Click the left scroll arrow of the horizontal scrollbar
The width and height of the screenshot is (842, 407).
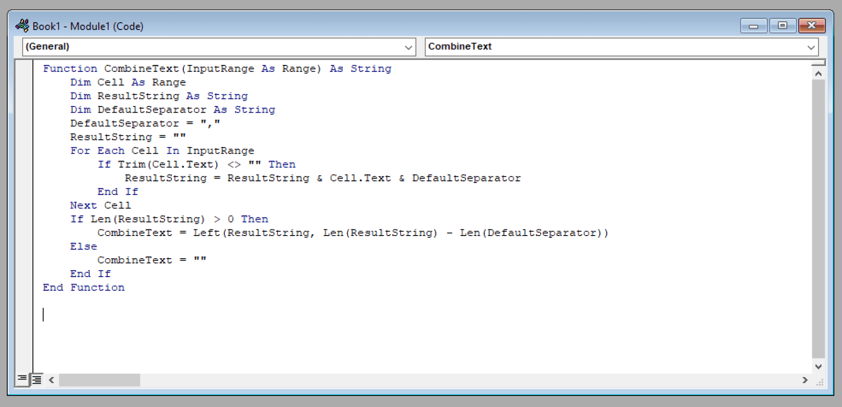click(52, 380)
